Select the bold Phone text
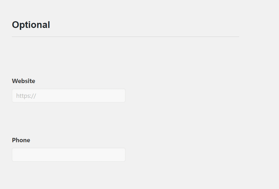Screen dimensions: 279x189 (21, 140)
